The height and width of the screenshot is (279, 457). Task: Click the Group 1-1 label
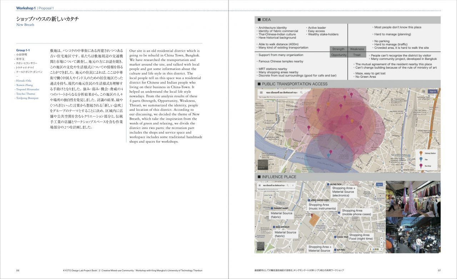23,50
